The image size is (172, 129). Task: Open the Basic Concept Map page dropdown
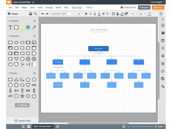(43, 126)
